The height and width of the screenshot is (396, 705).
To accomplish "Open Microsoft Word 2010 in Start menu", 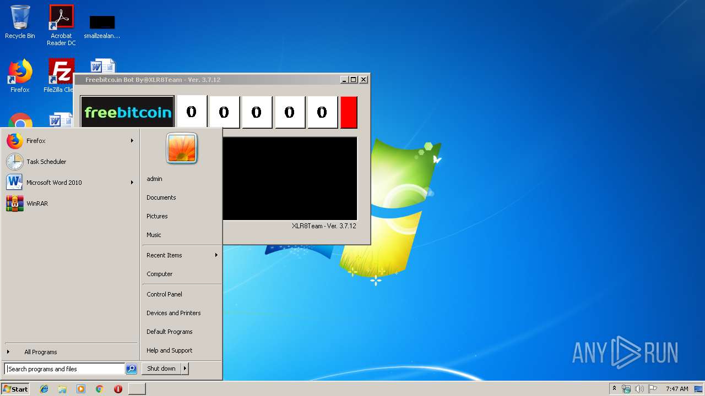I will [70, 183].
